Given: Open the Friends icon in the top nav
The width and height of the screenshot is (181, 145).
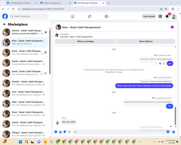Looking at the screenshot, I should [x=89, y=16].
